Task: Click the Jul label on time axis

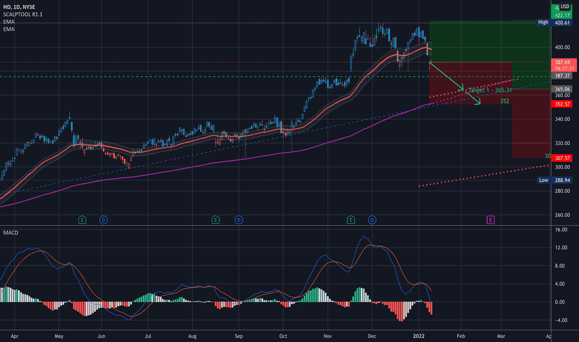Action: point(148,336)
